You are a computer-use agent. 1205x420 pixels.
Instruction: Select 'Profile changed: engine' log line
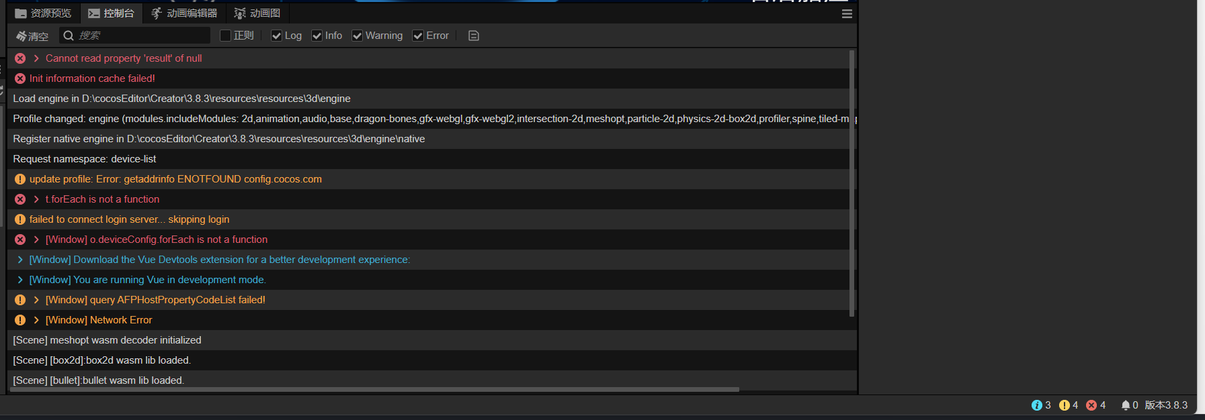click(431, 119)
